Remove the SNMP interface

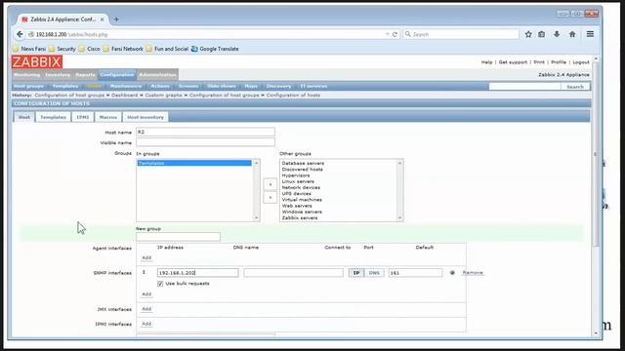[473, 273]
